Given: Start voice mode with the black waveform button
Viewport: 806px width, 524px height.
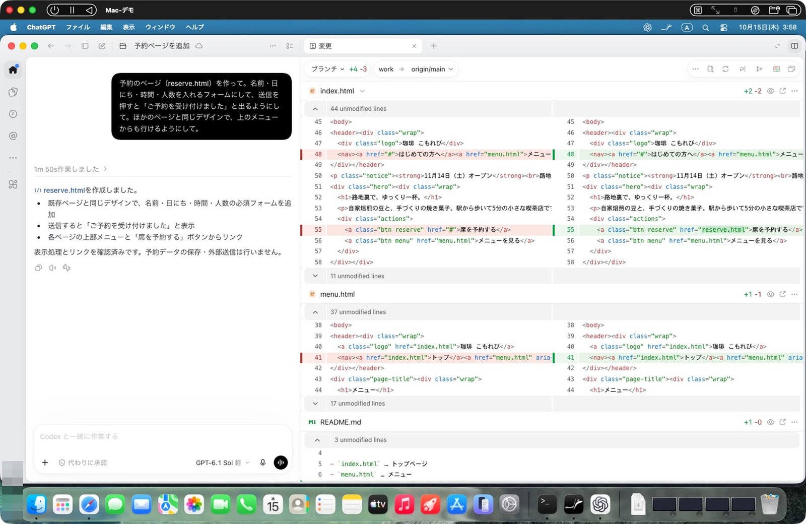Looking at the screenshot, I should tap(281, 463).
